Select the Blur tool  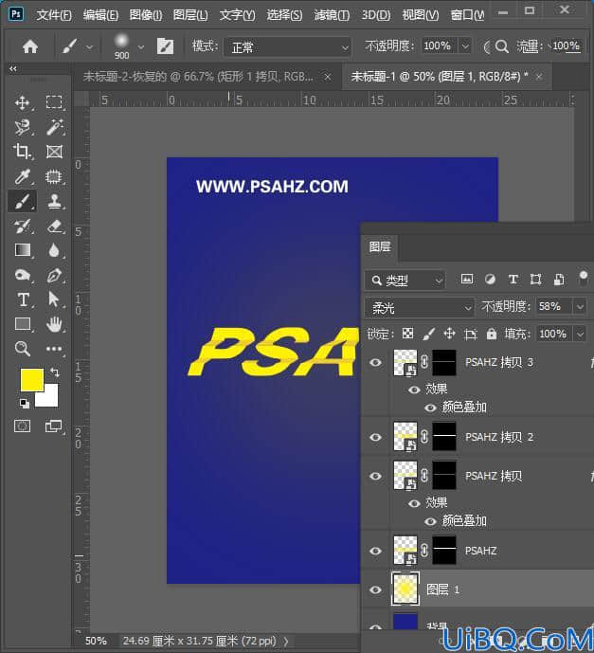(x=54, y=250)
